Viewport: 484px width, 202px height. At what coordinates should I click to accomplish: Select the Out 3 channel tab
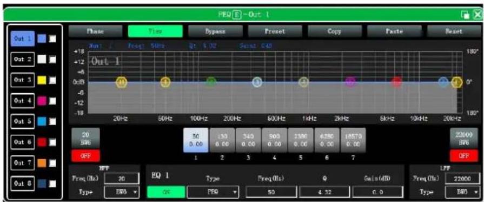tap(22, 80)
